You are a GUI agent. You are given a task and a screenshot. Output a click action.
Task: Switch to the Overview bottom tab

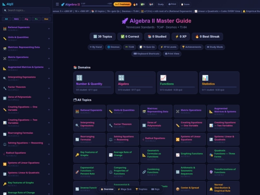coord(107,189)
